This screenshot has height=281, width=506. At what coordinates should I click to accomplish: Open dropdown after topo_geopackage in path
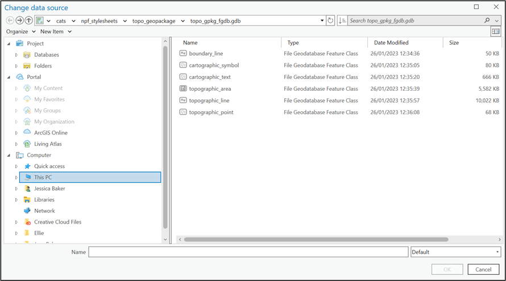point(183,21)
